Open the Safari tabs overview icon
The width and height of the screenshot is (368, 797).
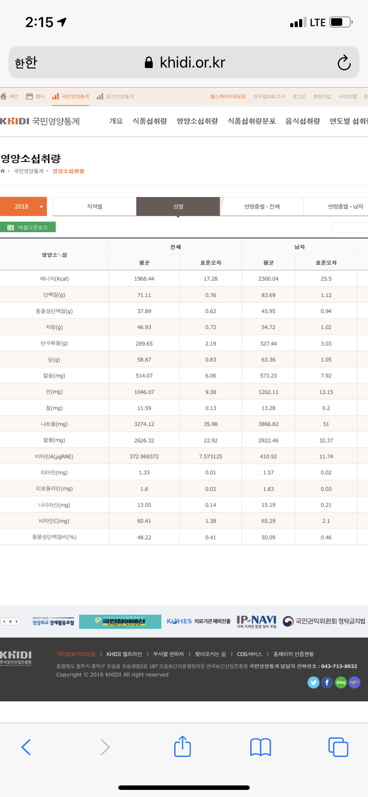(338, 747)
